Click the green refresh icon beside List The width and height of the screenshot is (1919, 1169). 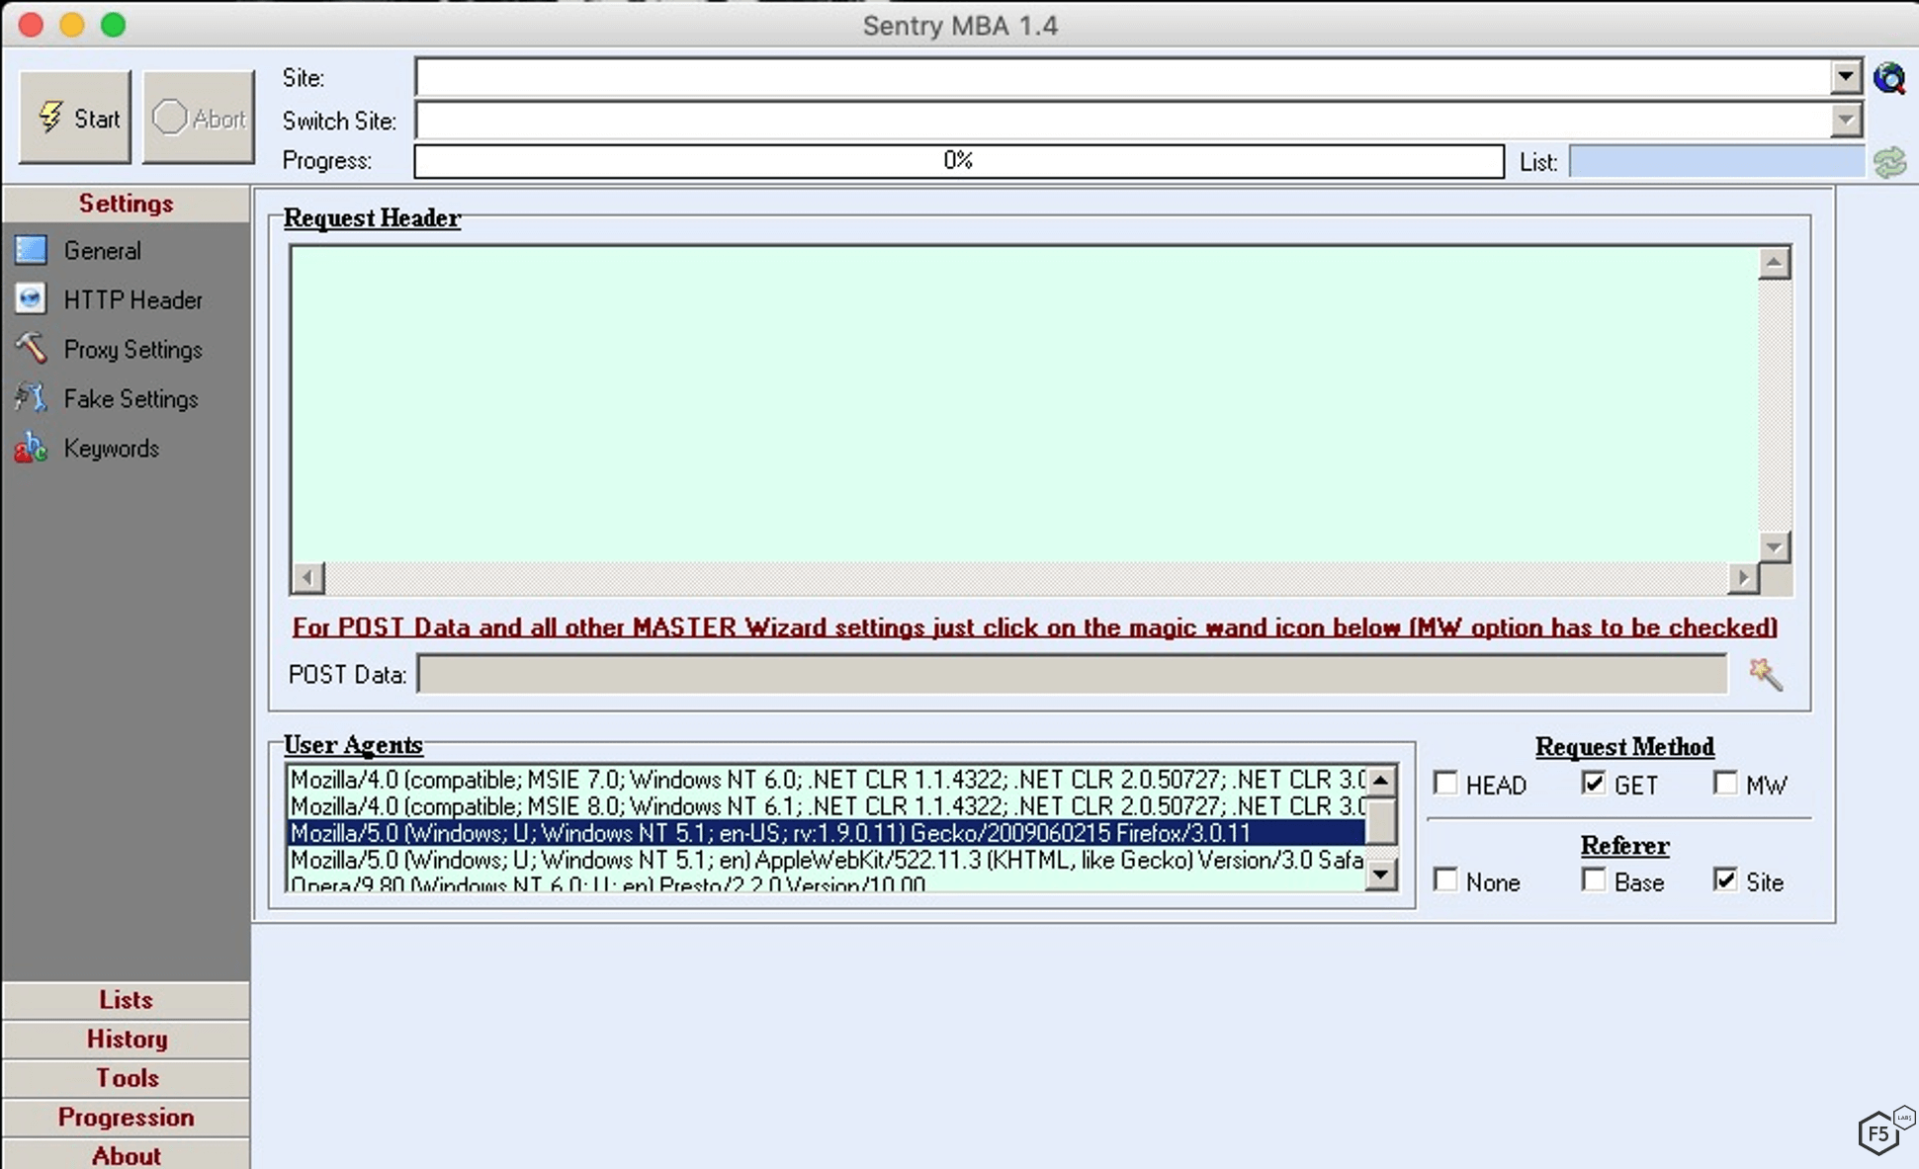pyautogui.click(x=1889, y=162)
